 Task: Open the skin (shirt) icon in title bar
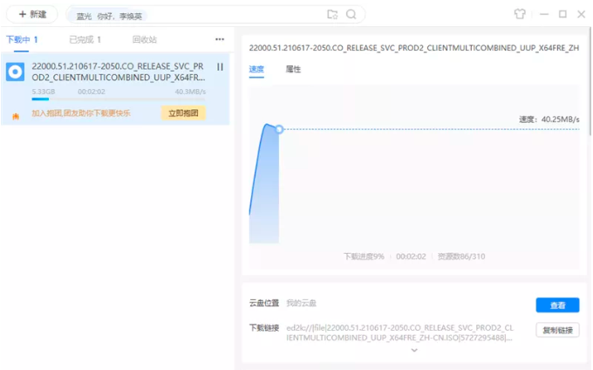(x=520, y=14)
